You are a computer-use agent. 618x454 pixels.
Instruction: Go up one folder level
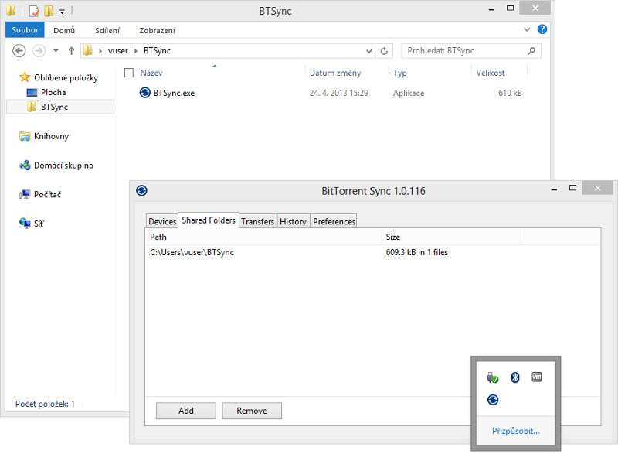click(x=71, y=50)
